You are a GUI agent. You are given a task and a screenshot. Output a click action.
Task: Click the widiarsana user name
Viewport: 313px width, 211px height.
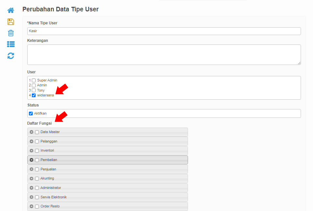point(45,95)
